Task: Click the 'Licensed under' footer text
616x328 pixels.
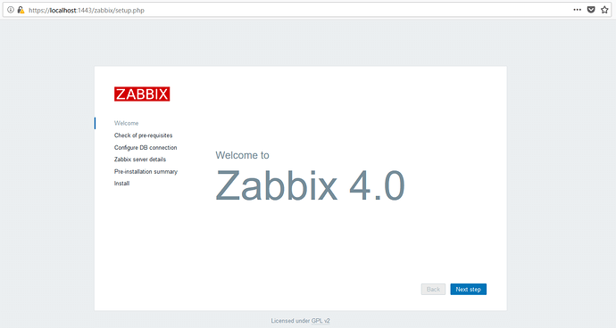Action: 290,321
